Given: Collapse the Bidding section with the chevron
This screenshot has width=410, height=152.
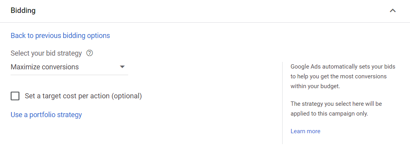Looking at the screenshot, I should pos(392,11).
